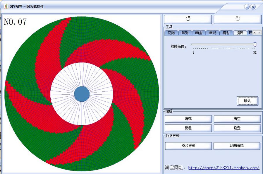
Task: Select the 镜射 tab
Action: point(226,33)
